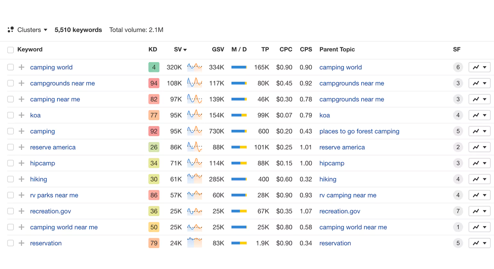Open trend sparkline chart for camping world
Image resolution: width=494 pixels, height=269 pixels.
pyautogui.click(x=194, y=67)
